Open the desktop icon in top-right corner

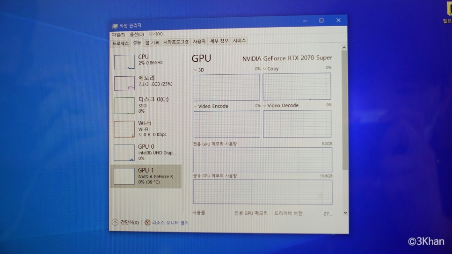[x=448, y=12]
